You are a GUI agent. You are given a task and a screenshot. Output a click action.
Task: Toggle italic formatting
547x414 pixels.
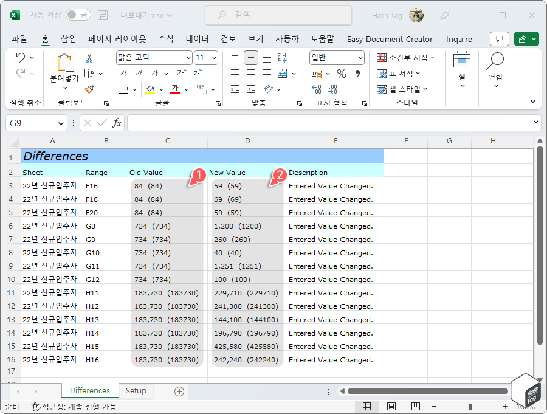click(139, 74)
